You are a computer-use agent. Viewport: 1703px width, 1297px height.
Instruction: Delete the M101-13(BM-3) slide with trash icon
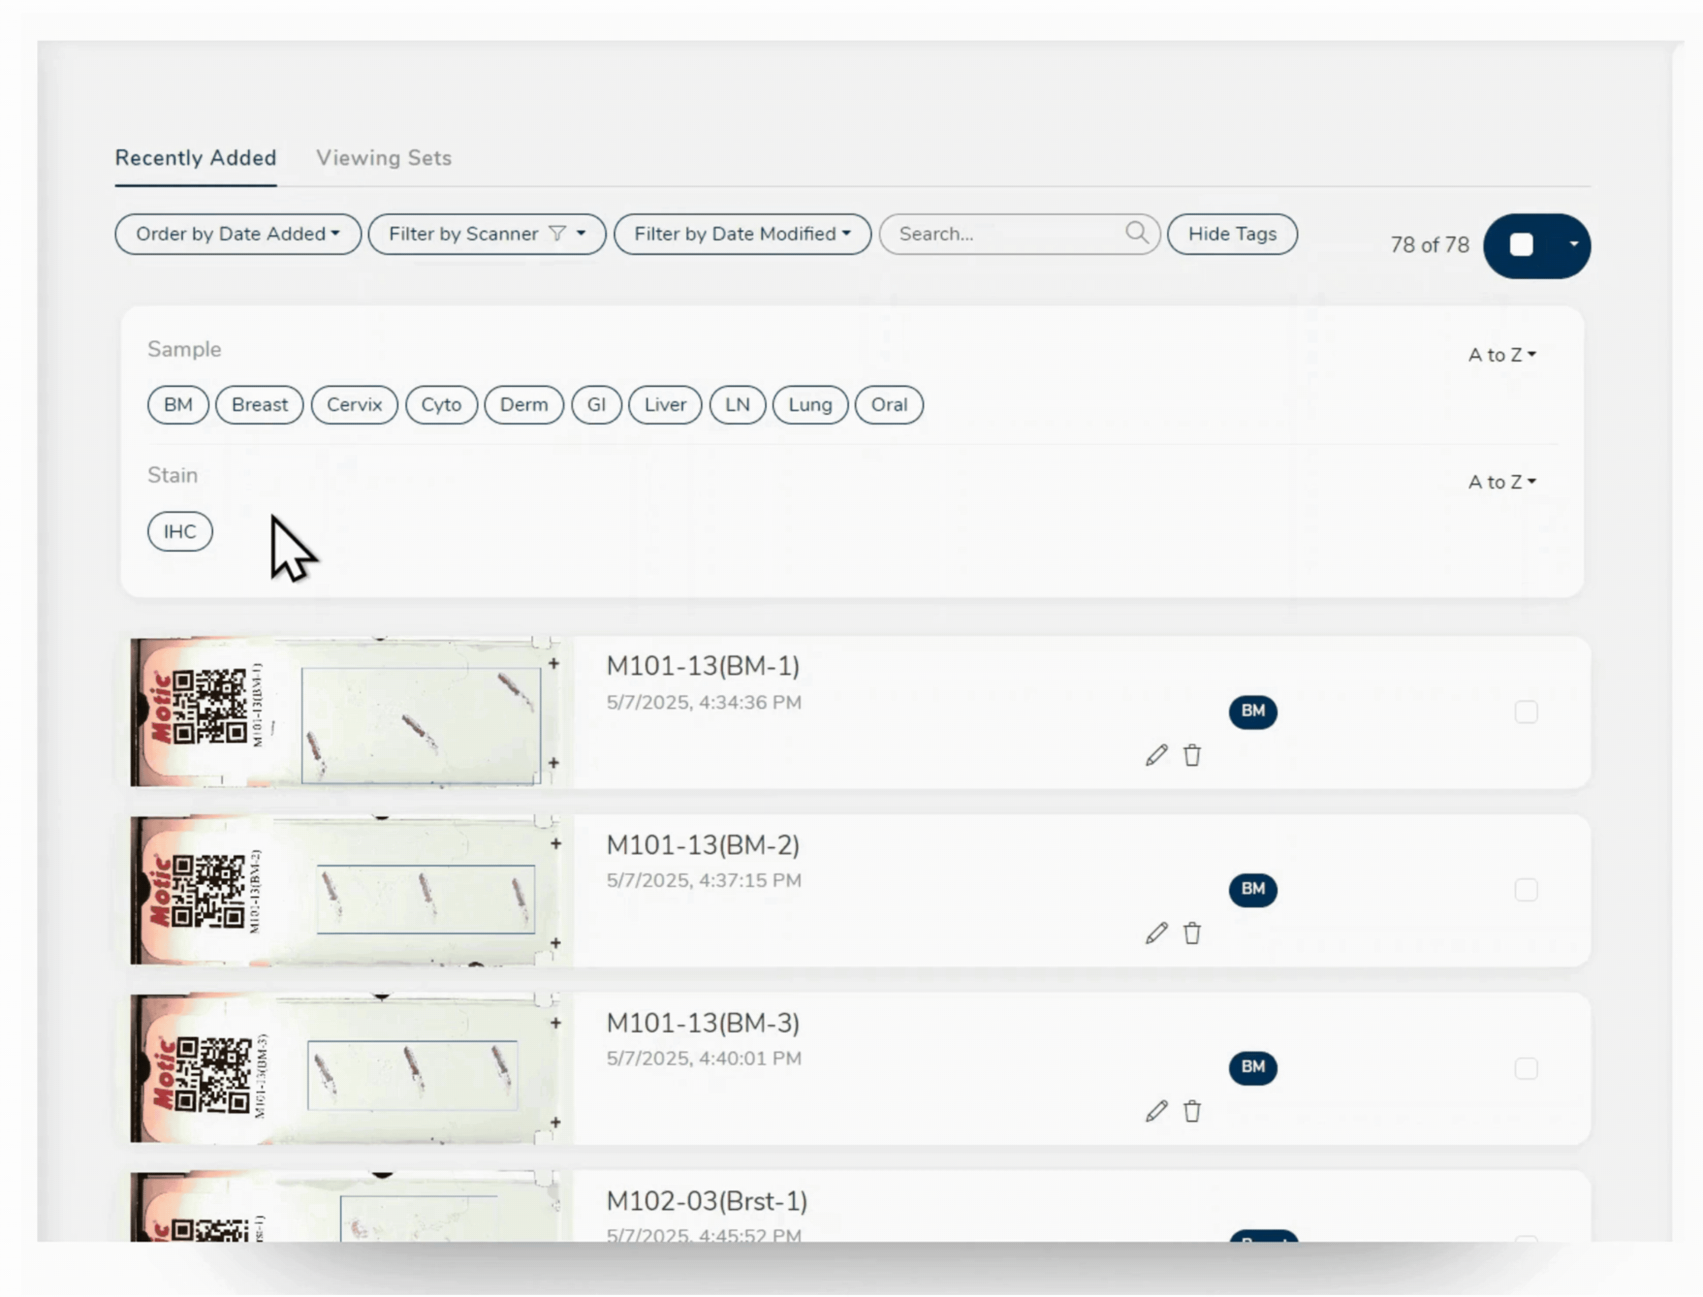point(1192,1111)
